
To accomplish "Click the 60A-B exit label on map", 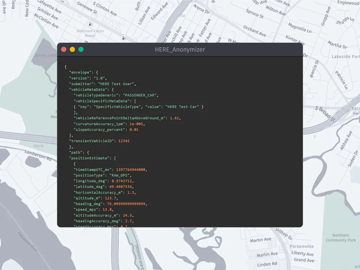I will coord(38,146).
